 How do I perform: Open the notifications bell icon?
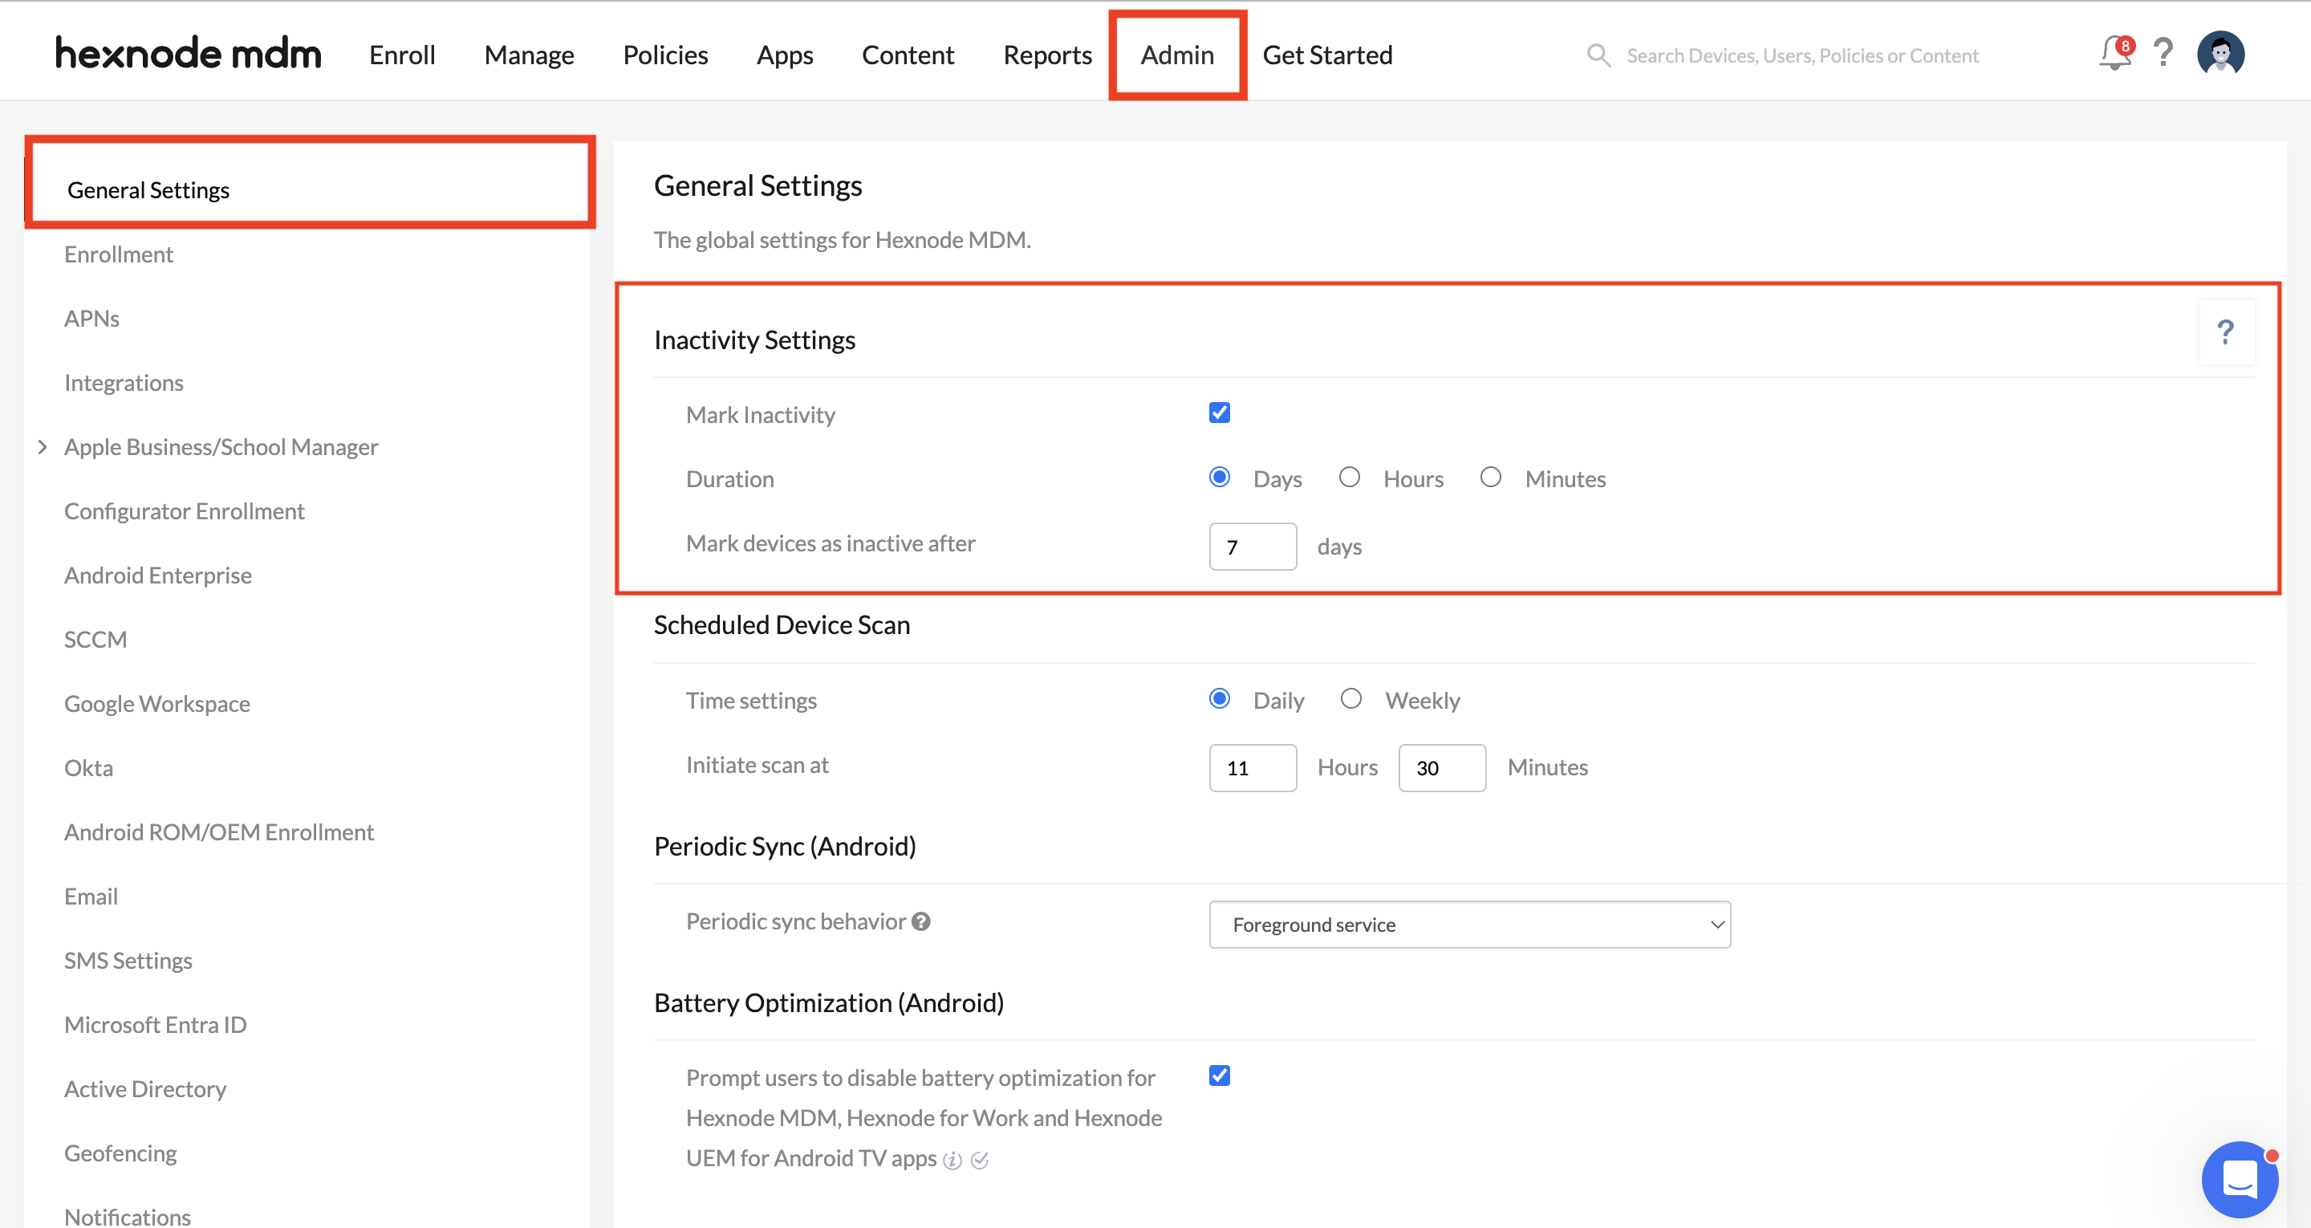(2115, 54)
